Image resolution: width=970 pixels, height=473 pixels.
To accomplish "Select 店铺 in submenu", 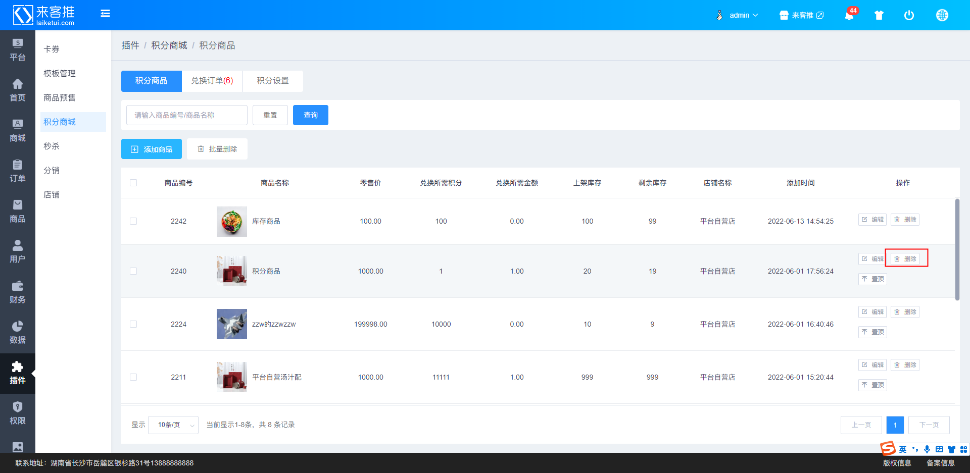I will coord(73,195).
